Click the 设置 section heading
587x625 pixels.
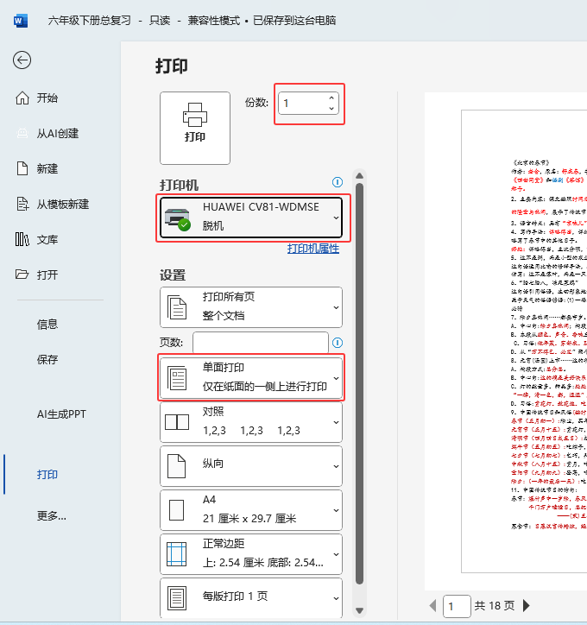pyautogui.click(x=173, y=275)
